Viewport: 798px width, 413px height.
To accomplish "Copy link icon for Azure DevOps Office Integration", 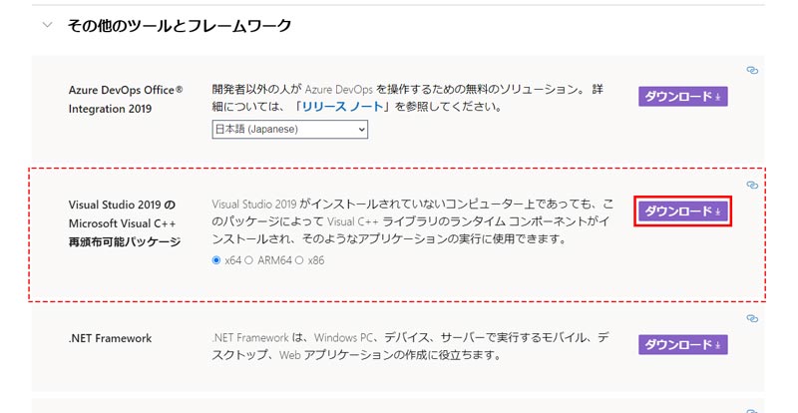I will tap(752, 70).
